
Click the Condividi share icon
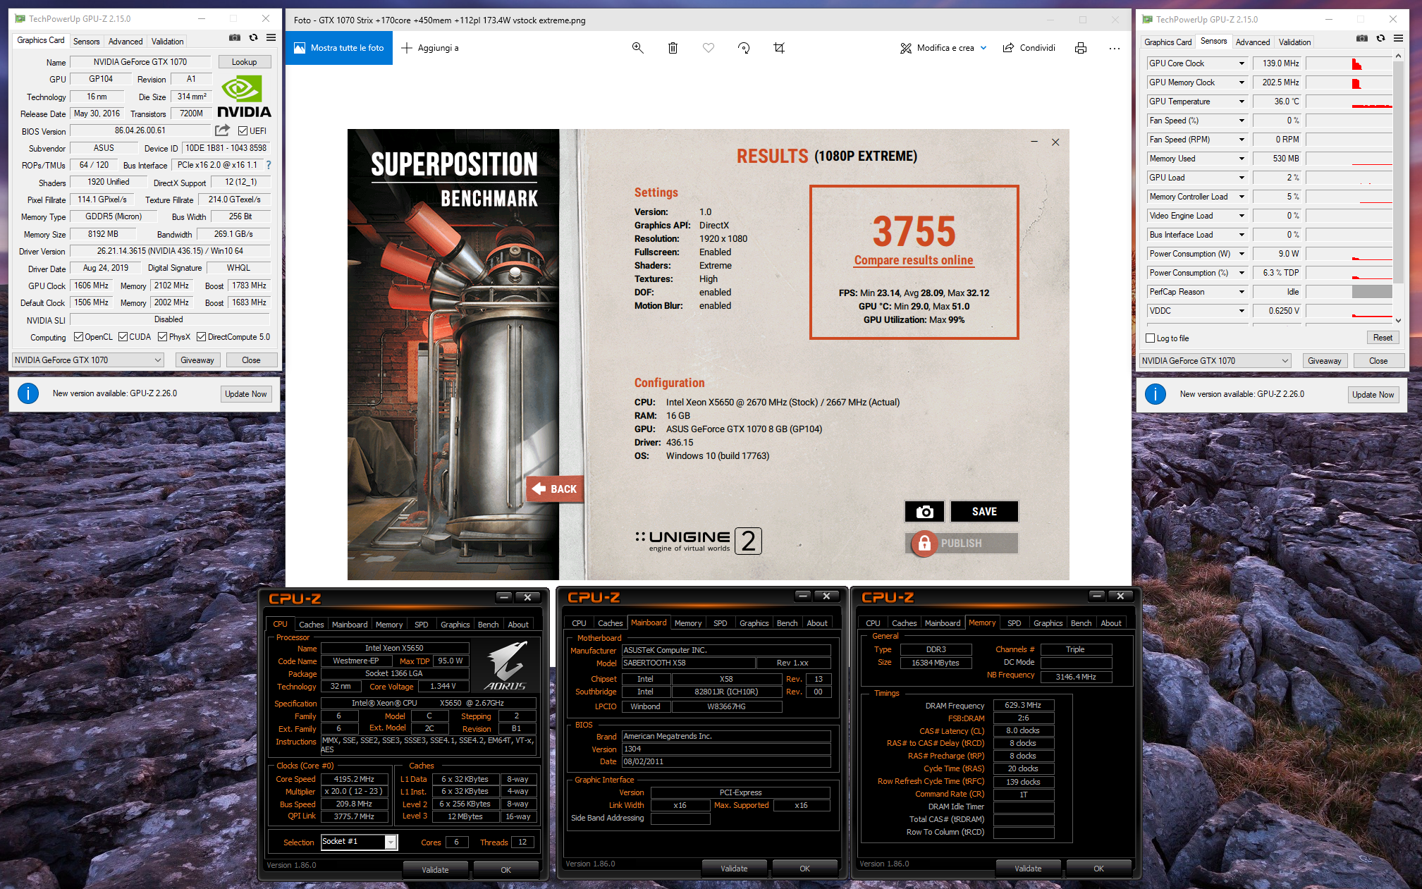1009,48
